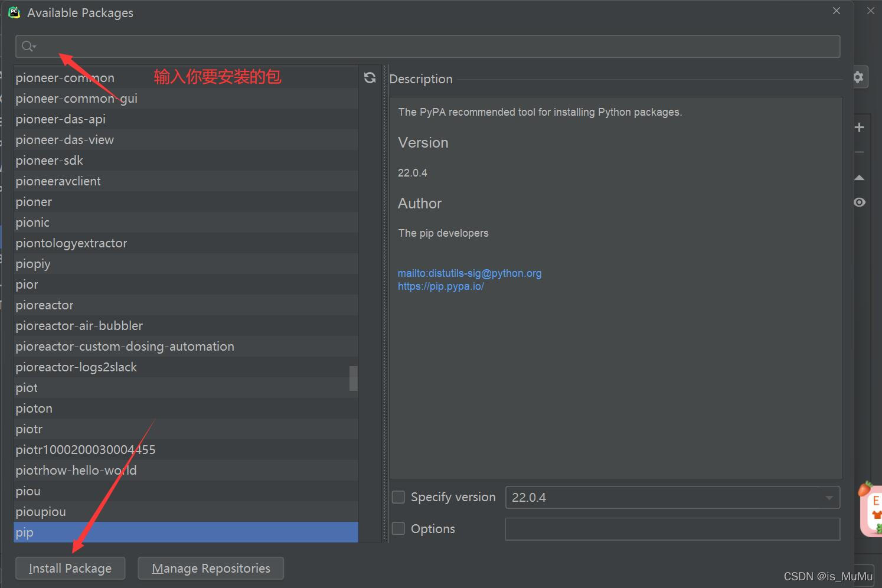Open the mailto:distutils-sig@python.org link

(469, 273)
